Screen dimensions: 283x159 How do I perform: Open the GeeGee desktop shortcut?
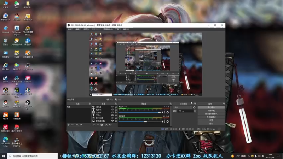tap(28, 79)
